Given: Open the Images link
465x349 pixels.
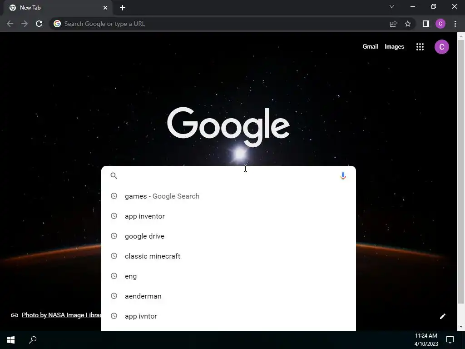Looking at the screenshot, I should pyautogui.click(x=394, y=47).
